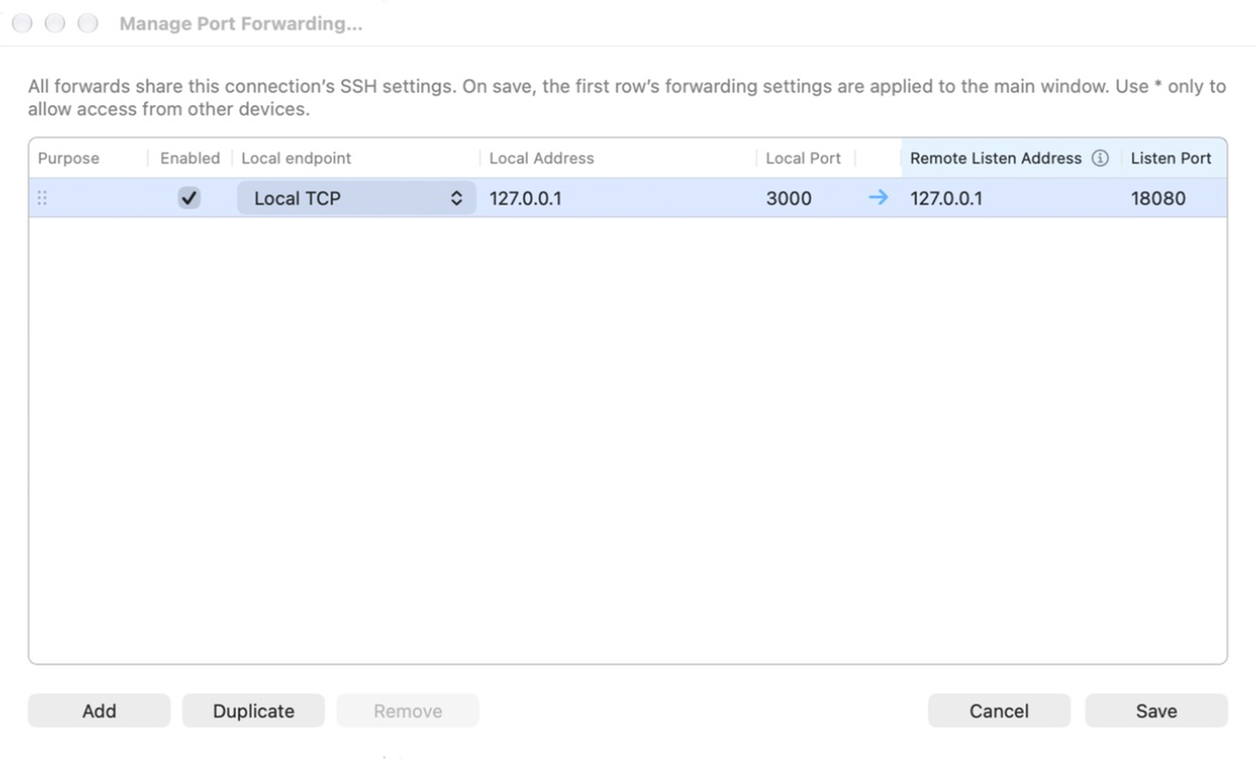Screen dimensions: 1256x759
Task: Click the blue forwarding arrow in the row
Action: tap(878, 198)
